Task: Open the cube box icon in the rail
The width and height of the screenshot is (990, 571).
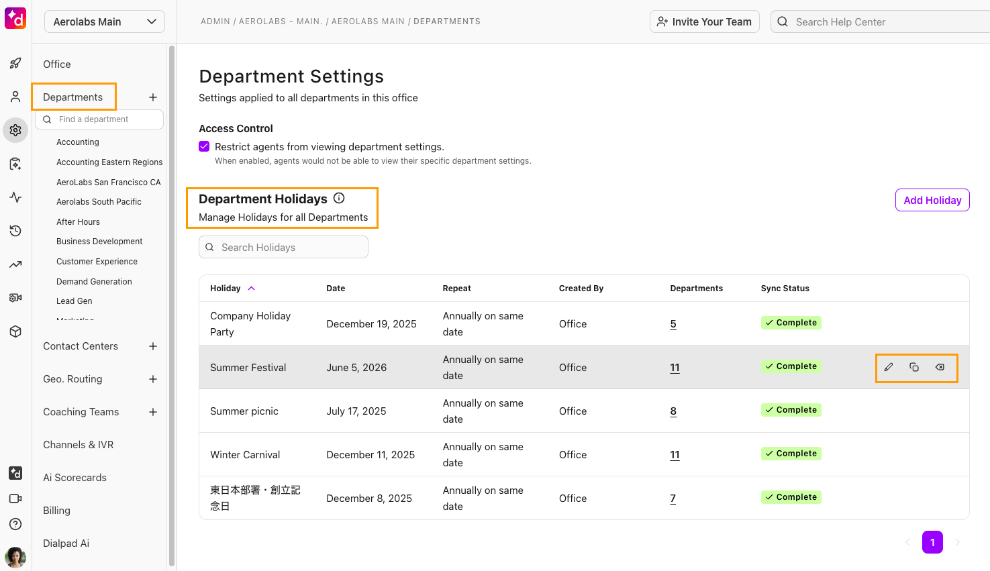Action: [x=15, y=331]
